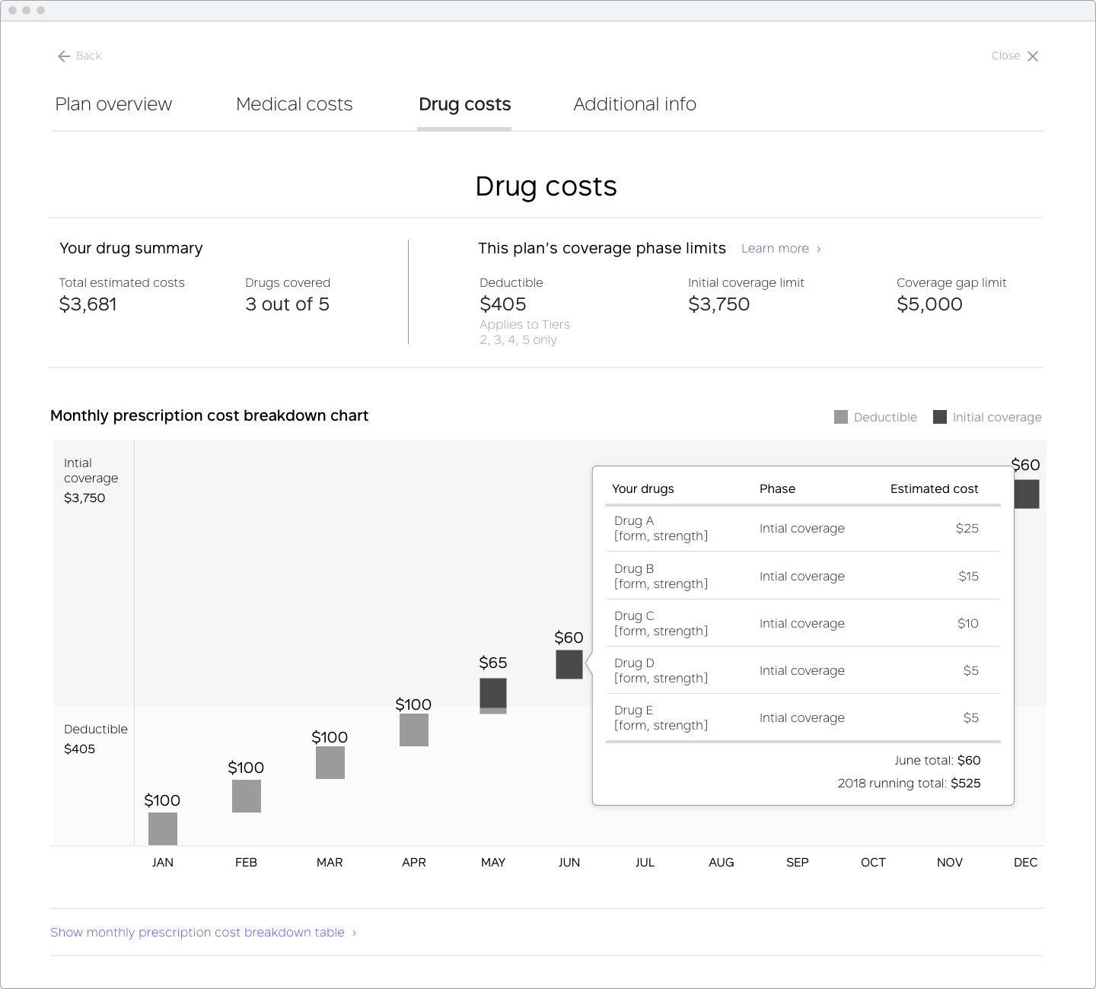Open the Additional info tab
1096x989 pixels.
tap(635, 104)
